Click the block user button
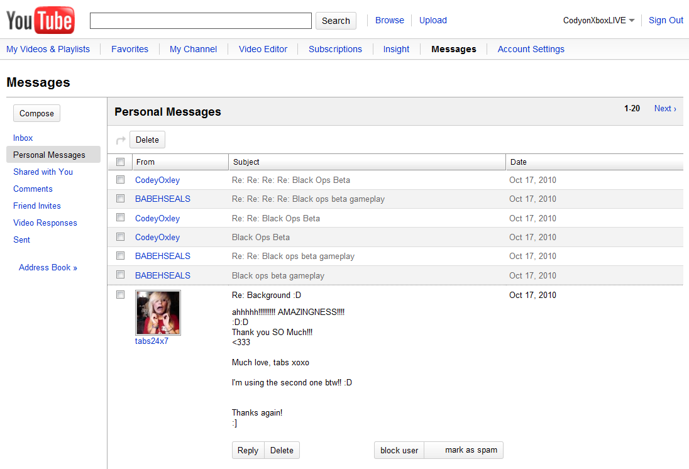This screenshot has height=469, width=689. tap(399, 450)
